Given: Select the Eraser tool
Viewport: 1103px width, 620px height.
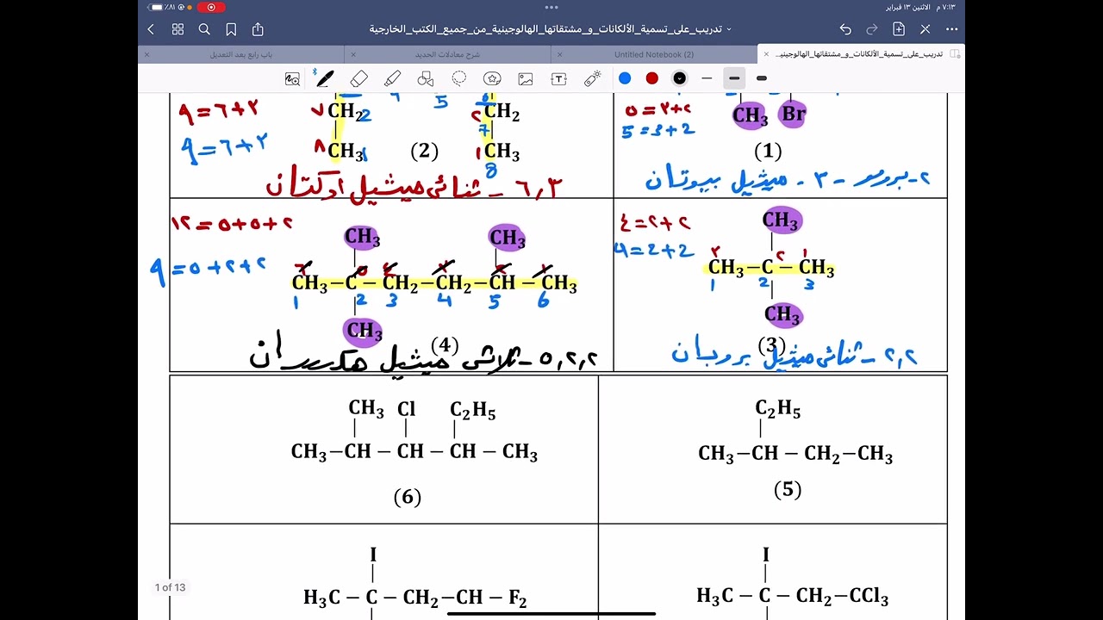Looking at the screenshot, I should tap(359, 78).
